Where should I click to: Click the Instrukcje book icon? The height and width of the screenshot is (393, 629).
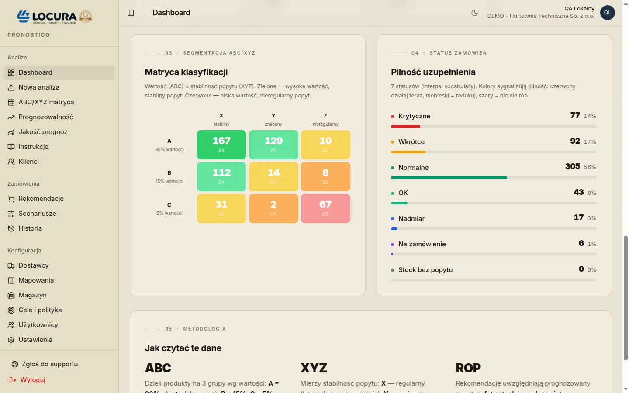tap(11, 147)
